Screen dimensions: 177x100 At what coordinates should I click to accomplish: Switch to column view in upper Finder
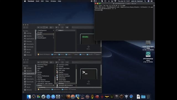coord(44,27)
